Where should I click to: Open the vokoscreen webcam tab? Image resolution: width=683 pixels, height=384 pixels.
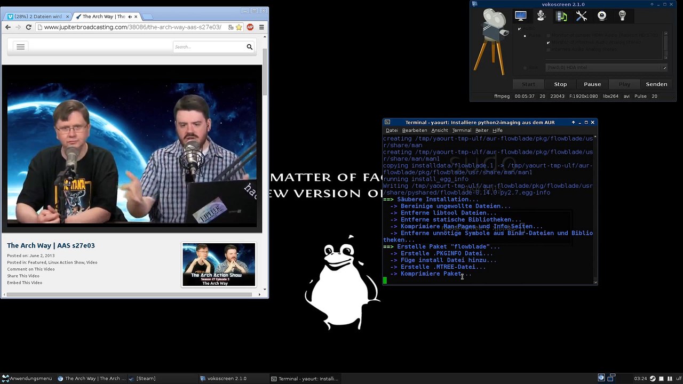click(602, 16)
